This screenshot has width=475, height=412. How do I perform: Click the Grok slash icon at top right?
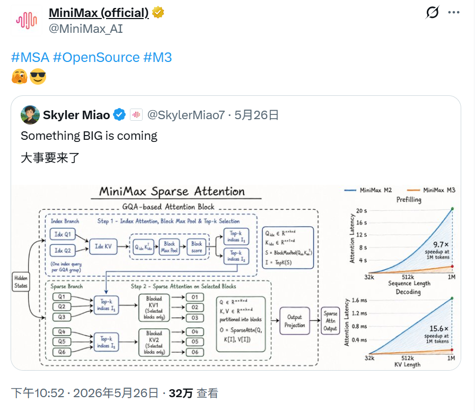click(432, 12)
